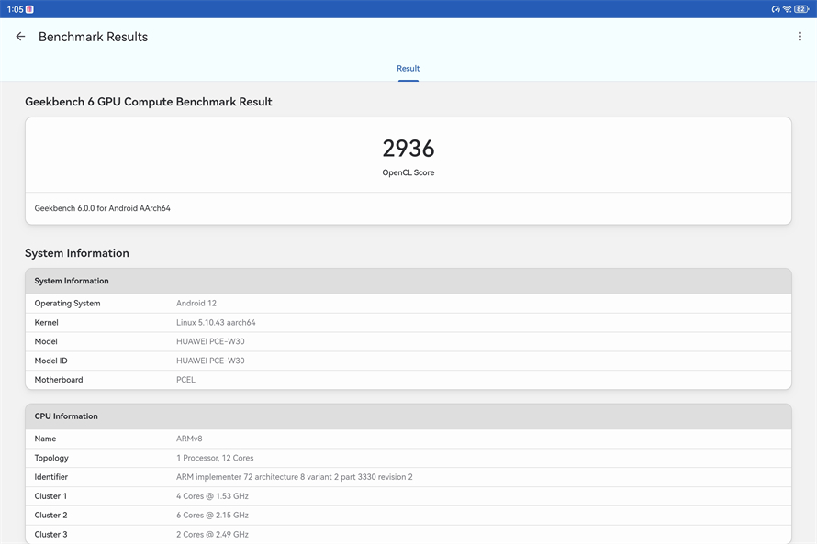Tap the Motherboard row label
This screenshot has width=817, height=544.
click(59, 380)
